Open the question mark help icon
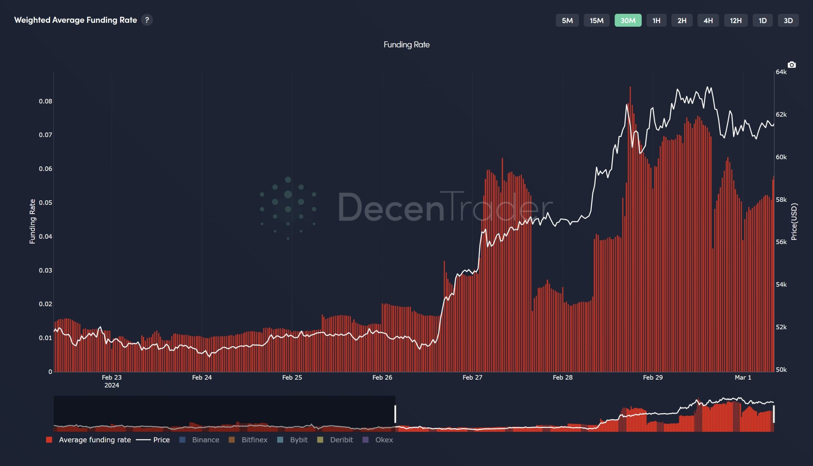Screen dimensions: 813x466 click(x=147, y=20)
